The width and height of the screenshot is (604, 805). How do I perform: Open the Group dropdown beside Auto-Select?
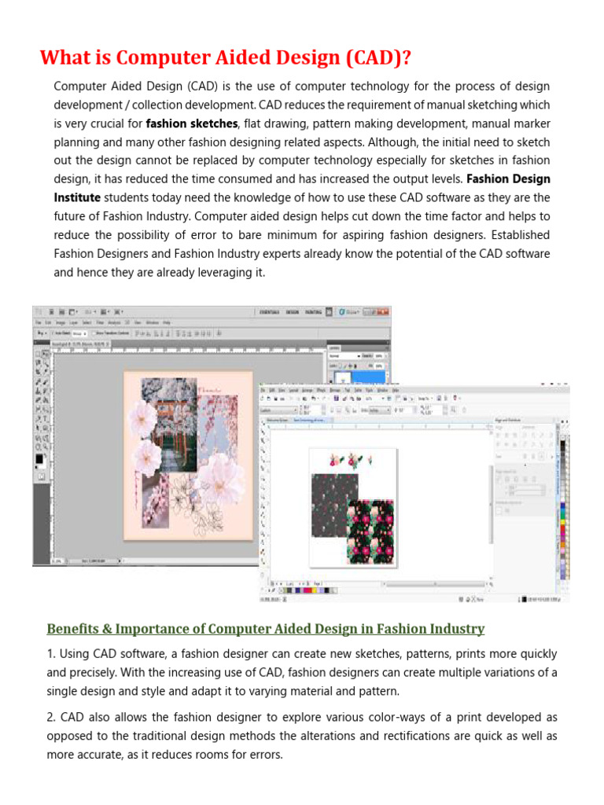pyautogui.click(x=79, y=333)
